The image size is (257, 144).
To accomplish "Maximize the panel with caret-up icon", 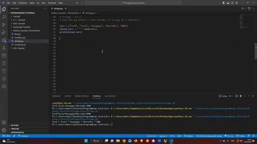I will tap(249, 96).
